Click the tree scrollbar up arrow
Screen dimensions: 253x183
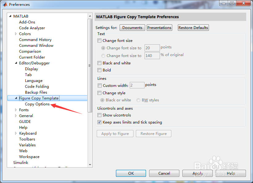click(90, 16)
